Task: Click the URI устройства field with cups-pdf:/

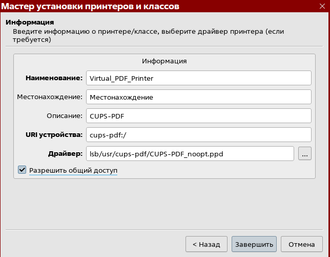Action: pos(199,135)
